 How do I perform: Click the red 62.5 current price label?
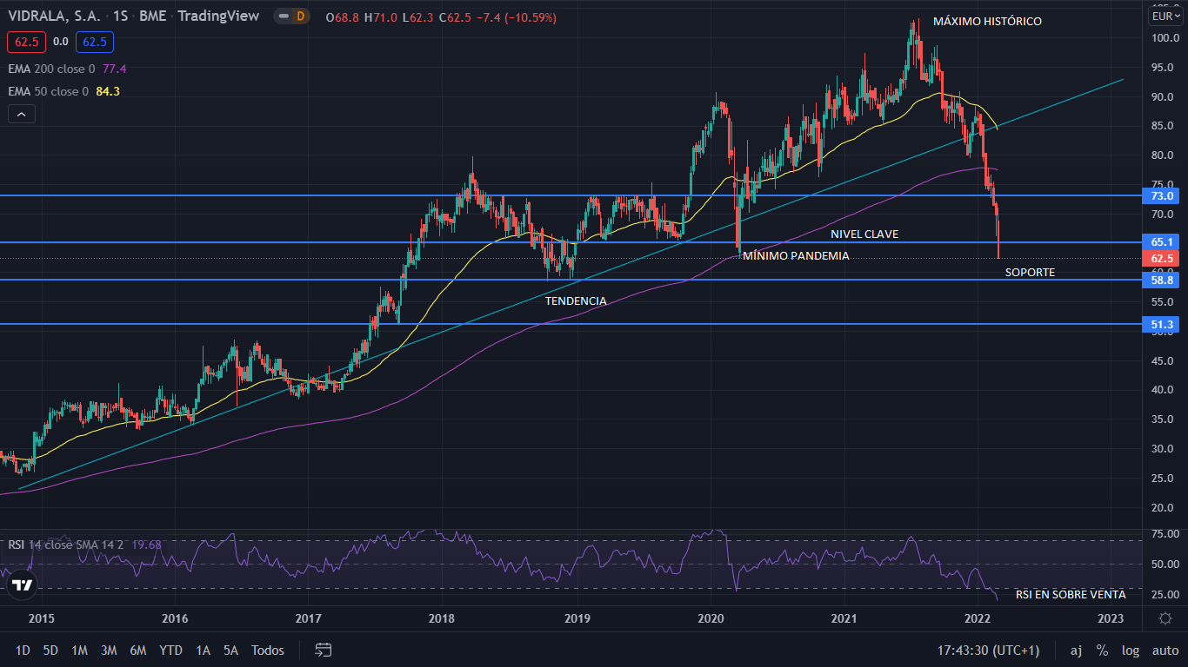[x=1162, y=259]
